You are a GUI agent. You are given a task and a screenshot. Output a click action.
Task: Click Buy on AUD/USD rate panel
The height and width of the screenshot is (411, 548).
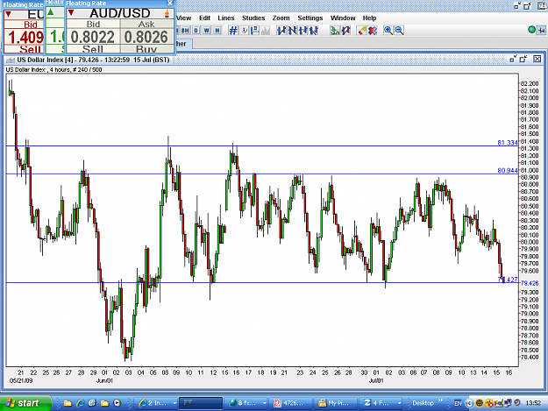click(x=146, y=49)
